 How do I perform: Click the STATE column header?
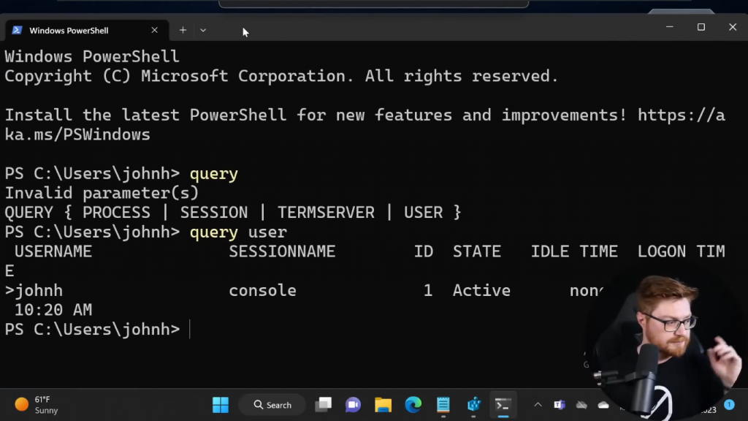(x=476, y=251)
